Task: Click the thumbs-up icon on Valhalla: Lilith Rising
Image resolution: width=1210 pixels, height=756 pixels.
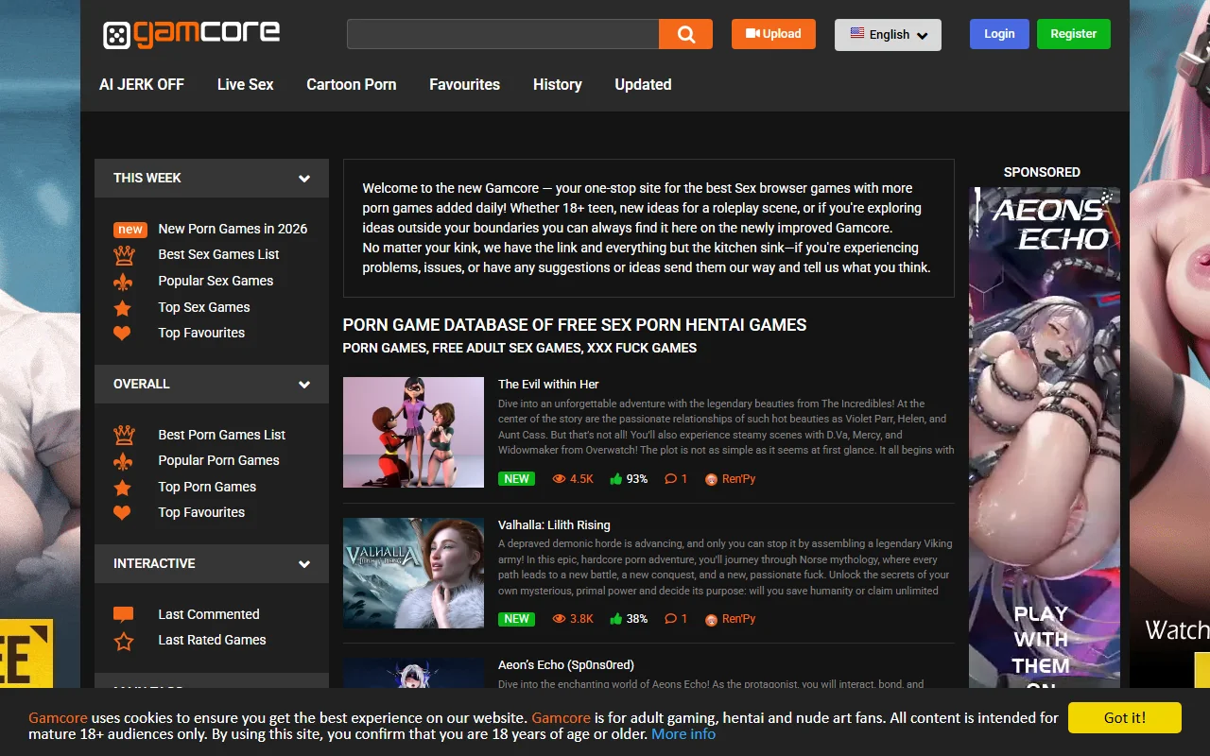Action: (x=616, y=618)
